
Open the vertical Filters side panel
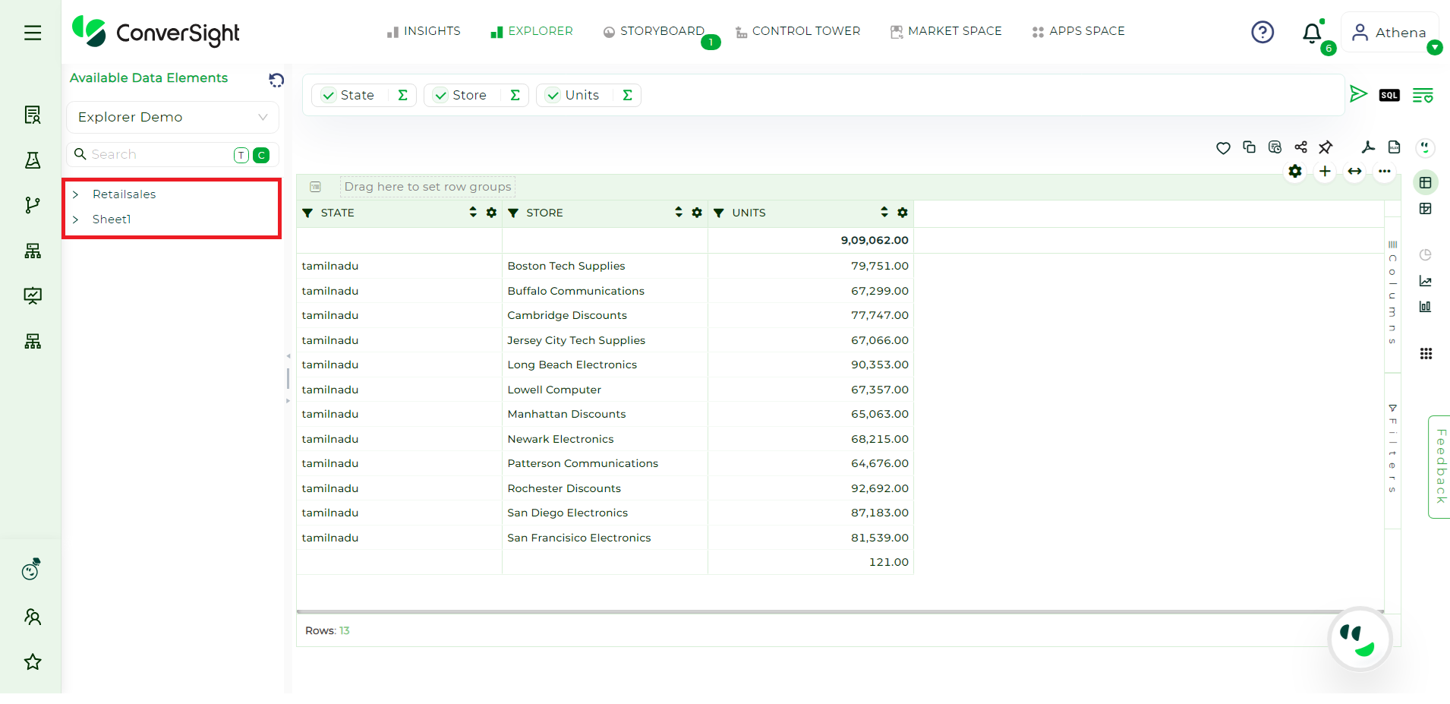[x=1392, y=449]
